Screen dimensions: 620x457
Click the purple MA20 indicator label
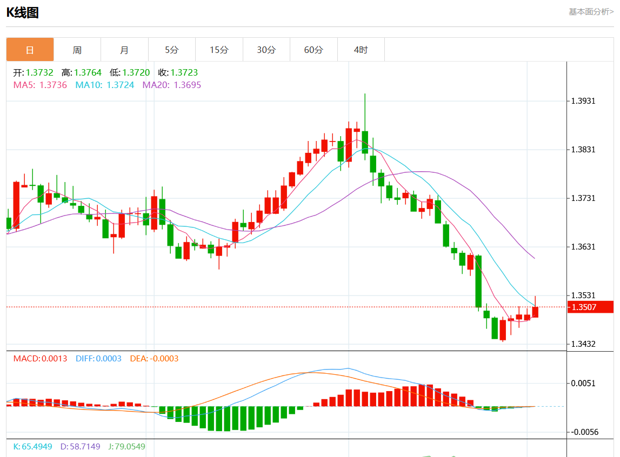pyautogui.click(x=171, y=85)
